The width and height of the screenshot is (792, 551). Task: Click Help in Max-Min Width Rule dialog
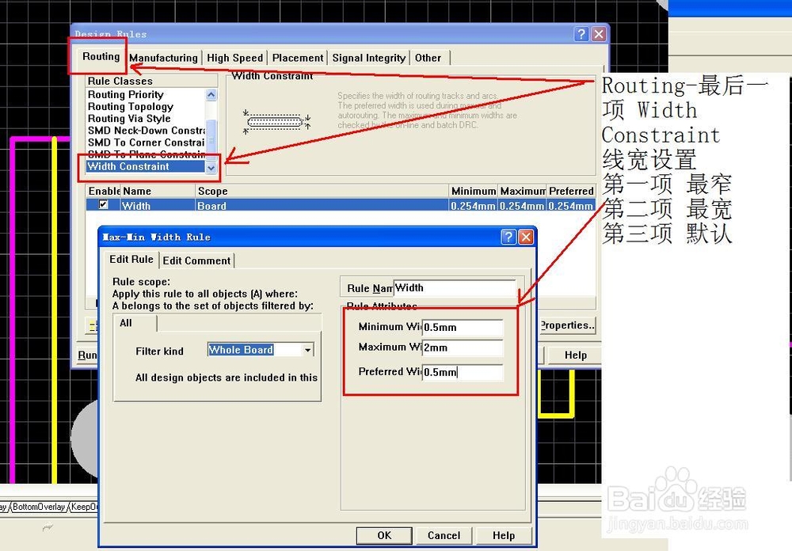click(x=504, y=535)
